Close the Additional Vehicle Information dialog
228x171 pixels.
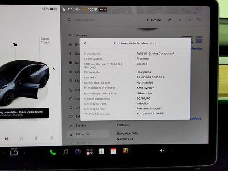pos(85,43)
